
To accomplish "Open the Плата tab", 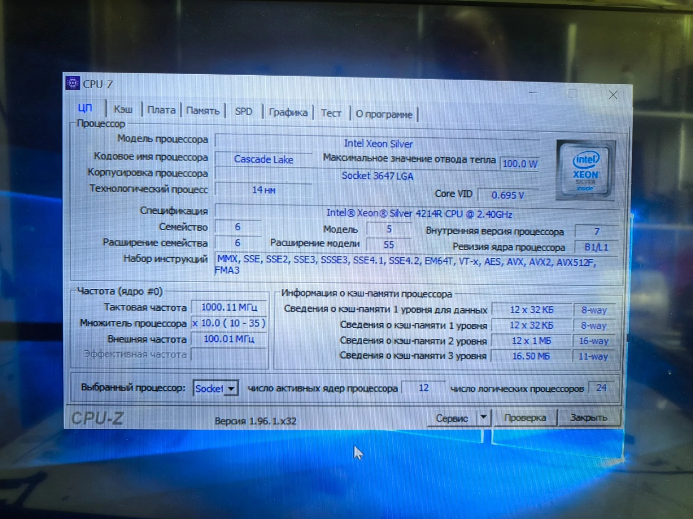I will pyautogui.click(x=161, y=110).
